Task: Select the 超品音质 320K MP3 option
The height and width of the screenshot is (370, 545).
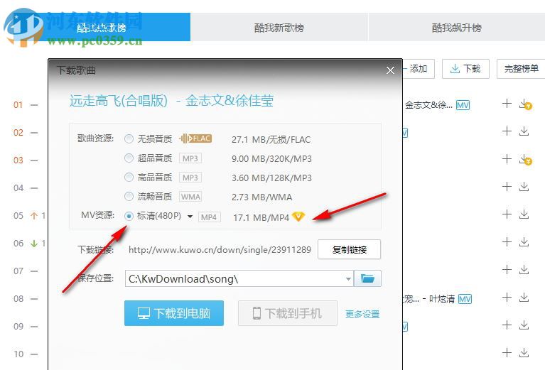Action: 129,158
